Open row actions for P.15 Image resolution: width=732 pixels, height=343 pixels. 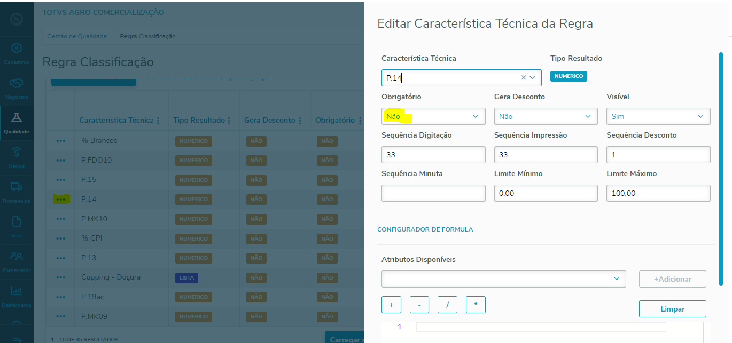coord(61,180)
